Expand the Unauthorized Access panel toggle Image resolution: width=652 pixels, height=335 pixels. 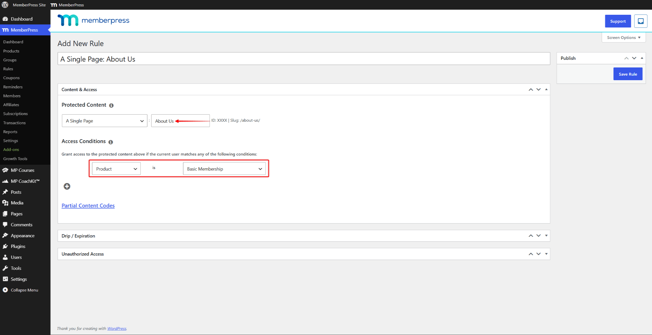(546, 254)
